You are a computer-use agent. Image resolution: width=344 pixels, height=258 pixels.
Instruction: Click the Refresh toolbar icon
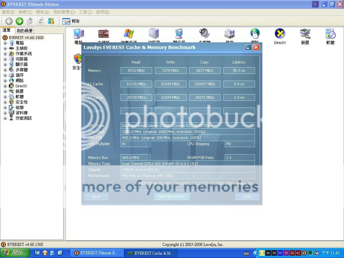point(40,21)
